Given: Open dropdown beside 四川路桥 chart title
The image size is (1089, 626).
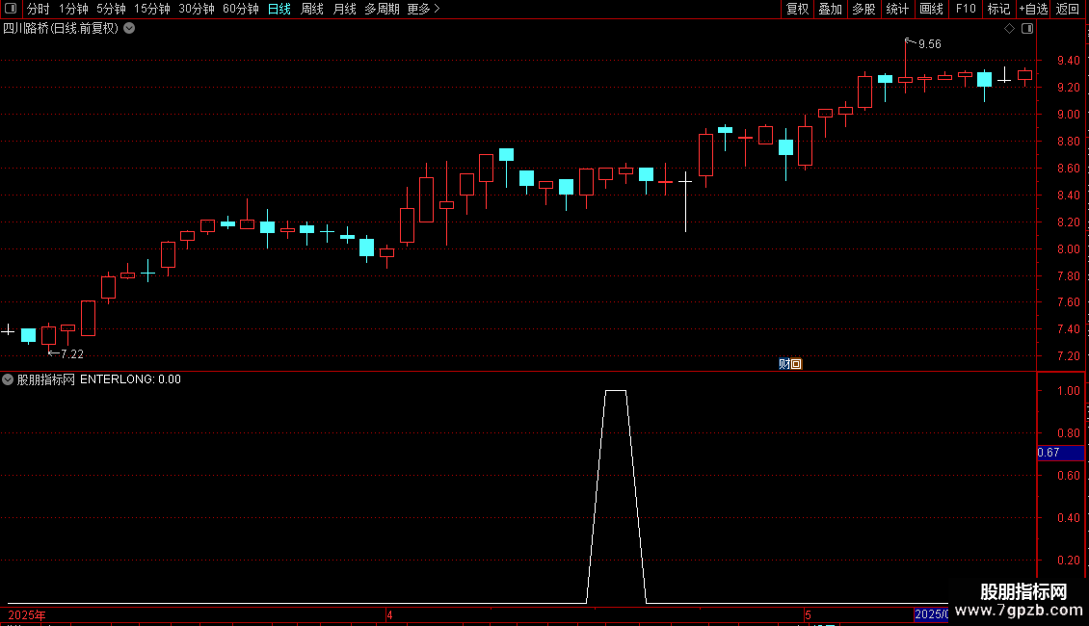Looking at the screenshot, I should pos(129,28).
